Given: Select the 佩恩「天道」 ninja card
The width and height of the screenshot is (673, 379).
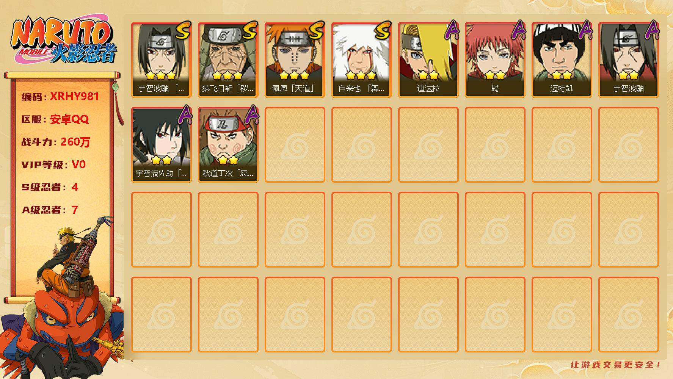Looking at the screenshot, I should click(x=295, y=60).
